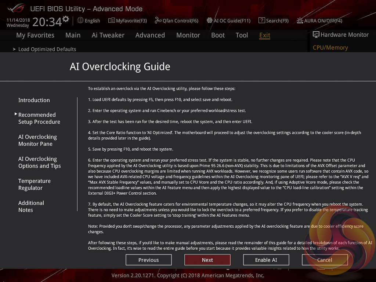Open the Advanced tab
Screen dimensions: 376x282
coord(150,35)
